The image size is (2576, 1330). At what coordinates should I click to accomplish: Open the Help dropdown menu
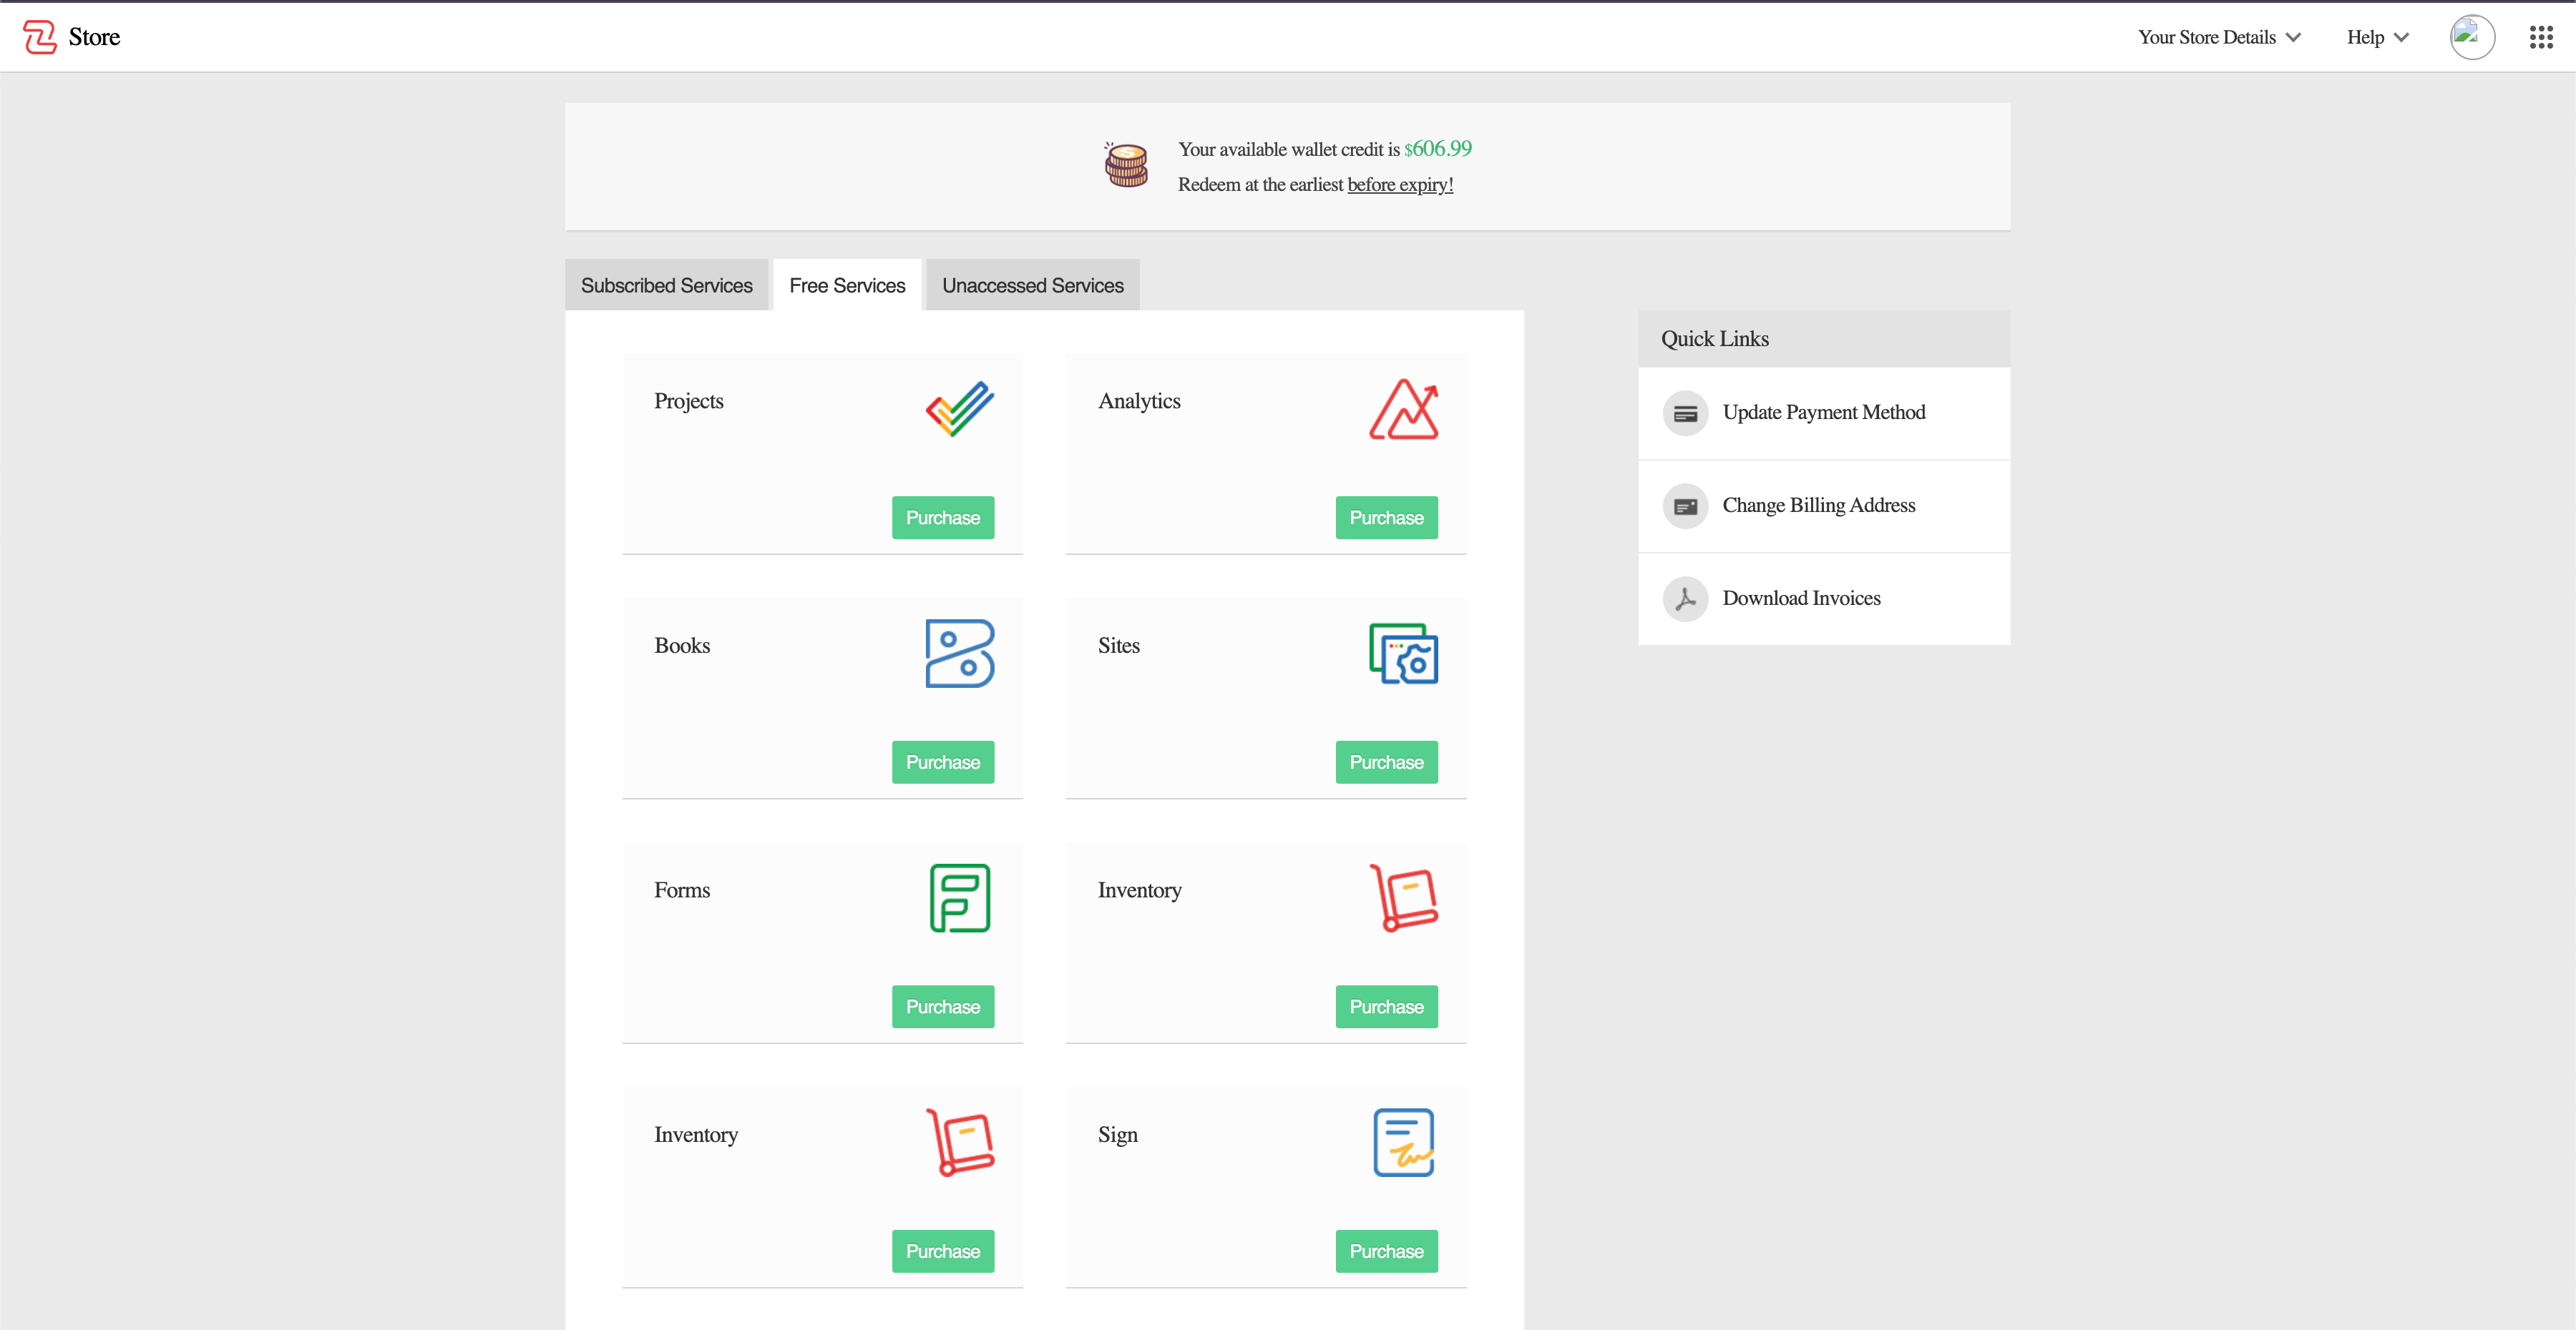[2377, 37]
